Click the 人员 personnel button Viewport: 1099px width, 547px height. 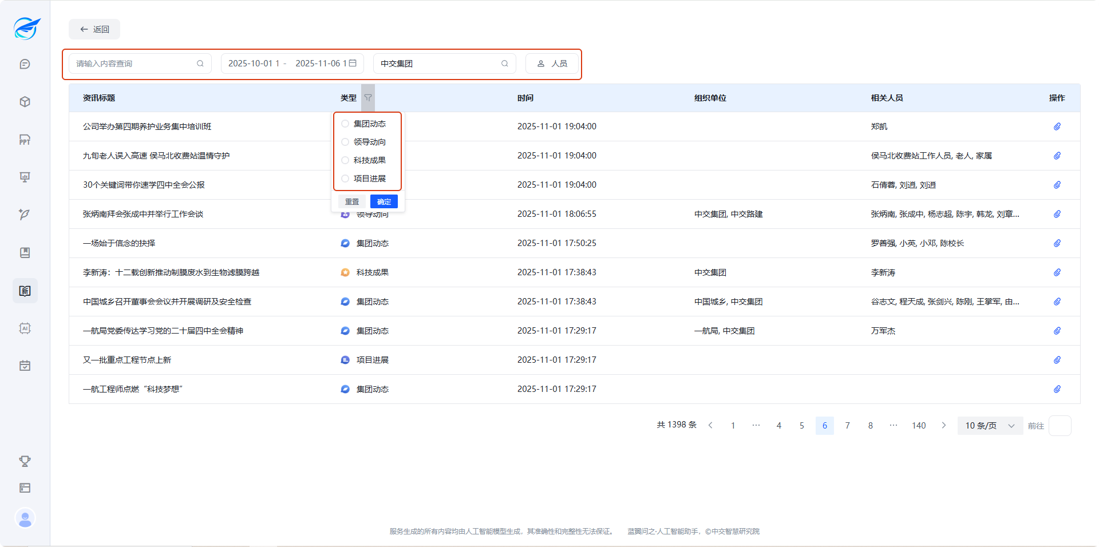point(552,64)
